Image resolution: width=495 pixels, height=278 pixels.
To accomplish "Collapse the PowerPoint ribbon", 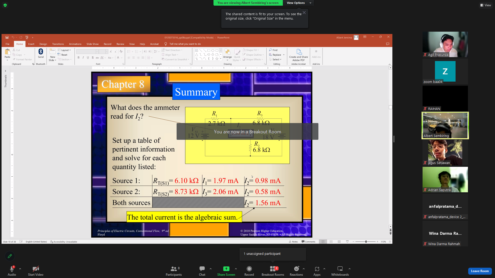I will (390, 64).
